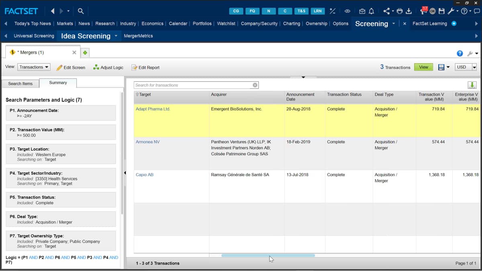This screenshot has height=271, width=482.
Task: Click the Emergent BioSolutions, Inc. acquirer cell
Action: click(x=247, y=121)
